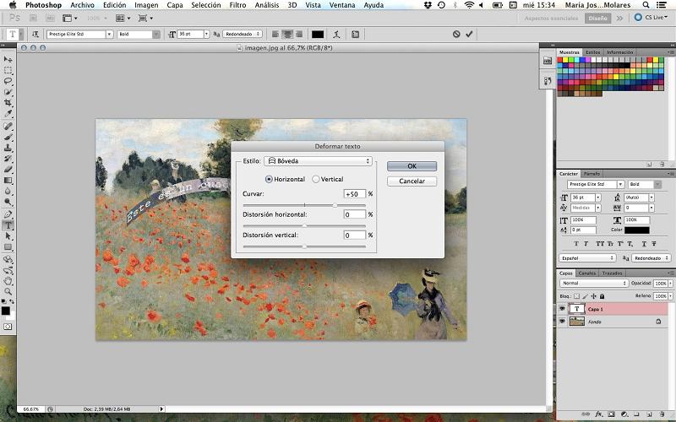Hide the Capa 1 text layer
The height and width of the screenshot is (422, 676).
pos(562,309)
